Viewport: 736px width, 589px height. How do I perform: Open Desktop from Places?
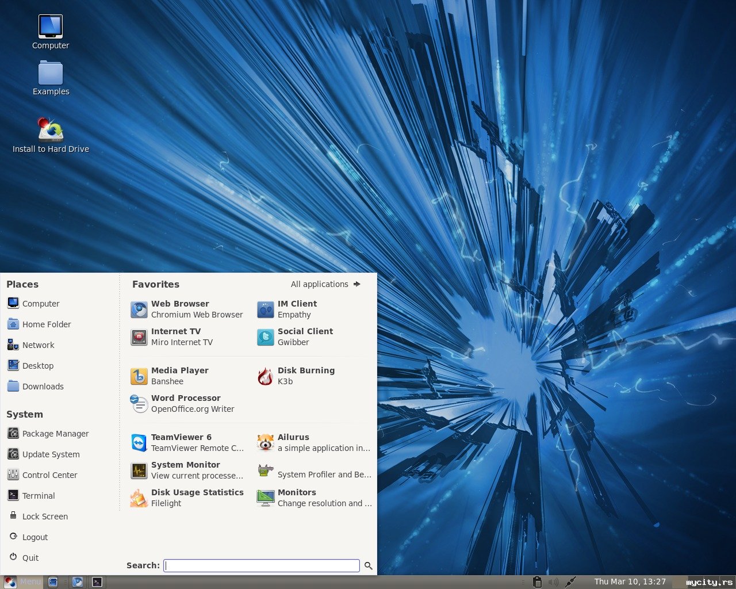point(30,365)
